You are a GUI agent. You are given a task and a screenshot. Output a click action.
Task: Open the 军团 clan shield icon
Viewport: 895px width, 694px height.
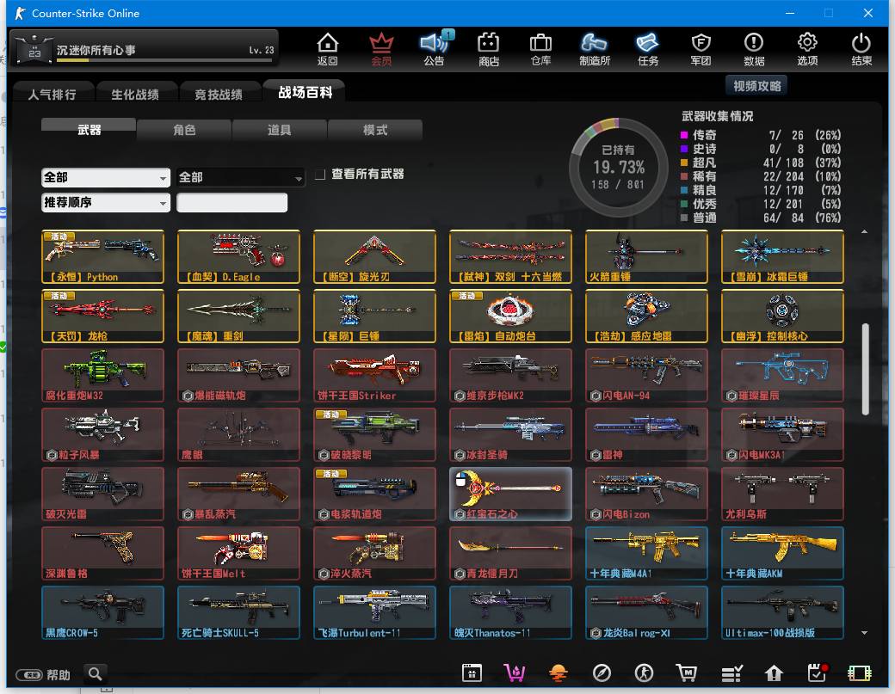(x=701, y=48)
